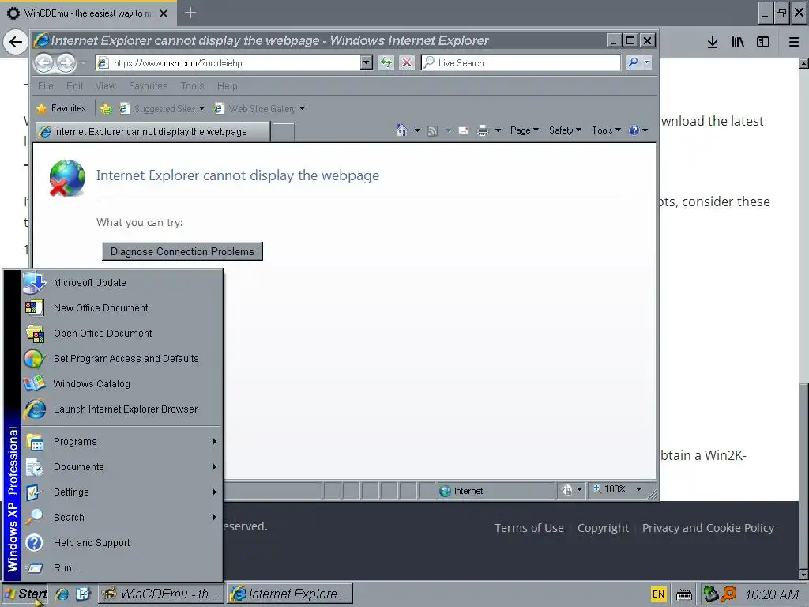Viewport: 809px width, 607px height.
Task: Expand the search provider dropdown arrow
Action: (646, 63)
